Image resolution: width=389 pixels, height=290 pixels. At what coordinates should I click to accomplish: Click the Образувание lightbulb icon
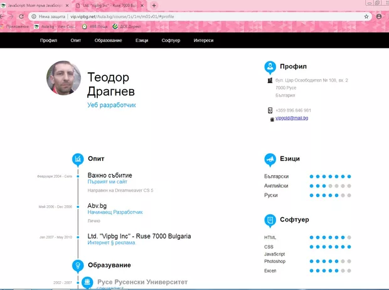click(78, 266)
